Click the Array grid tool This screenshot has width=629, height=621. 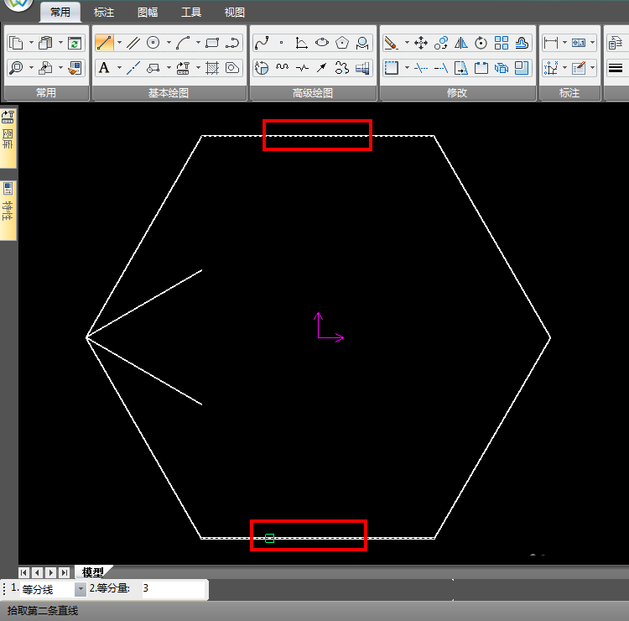pos(502,43)
